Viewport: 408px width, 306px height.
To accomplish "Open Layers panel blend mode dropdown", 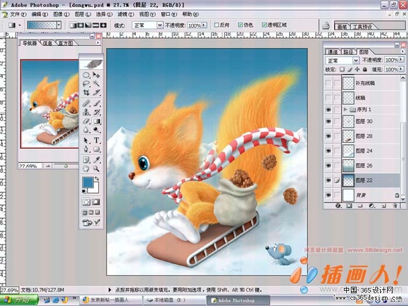I will (356, 61).
